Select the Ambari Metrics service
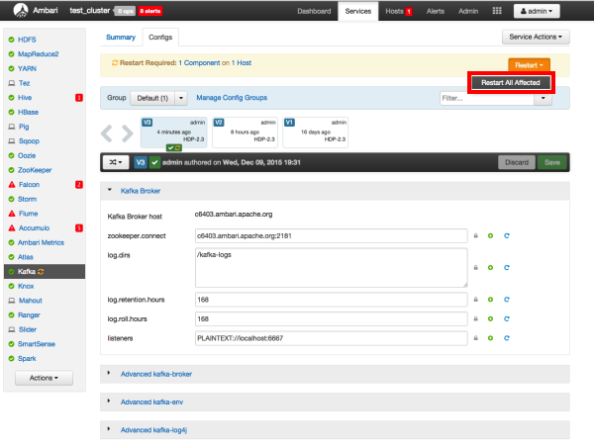This screenshot has width=594, height=446. 41,242
